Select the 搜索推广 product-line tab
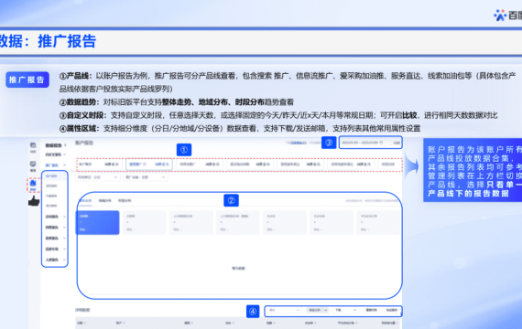This screenshot has height=329, width=522. point(148,164)
